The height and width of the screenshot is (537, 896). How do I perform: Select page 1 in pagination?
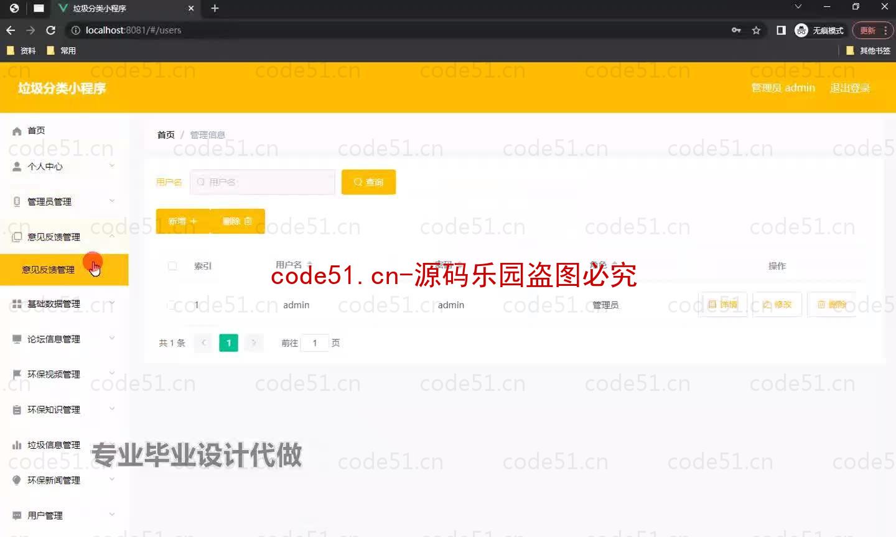[228, 343]
